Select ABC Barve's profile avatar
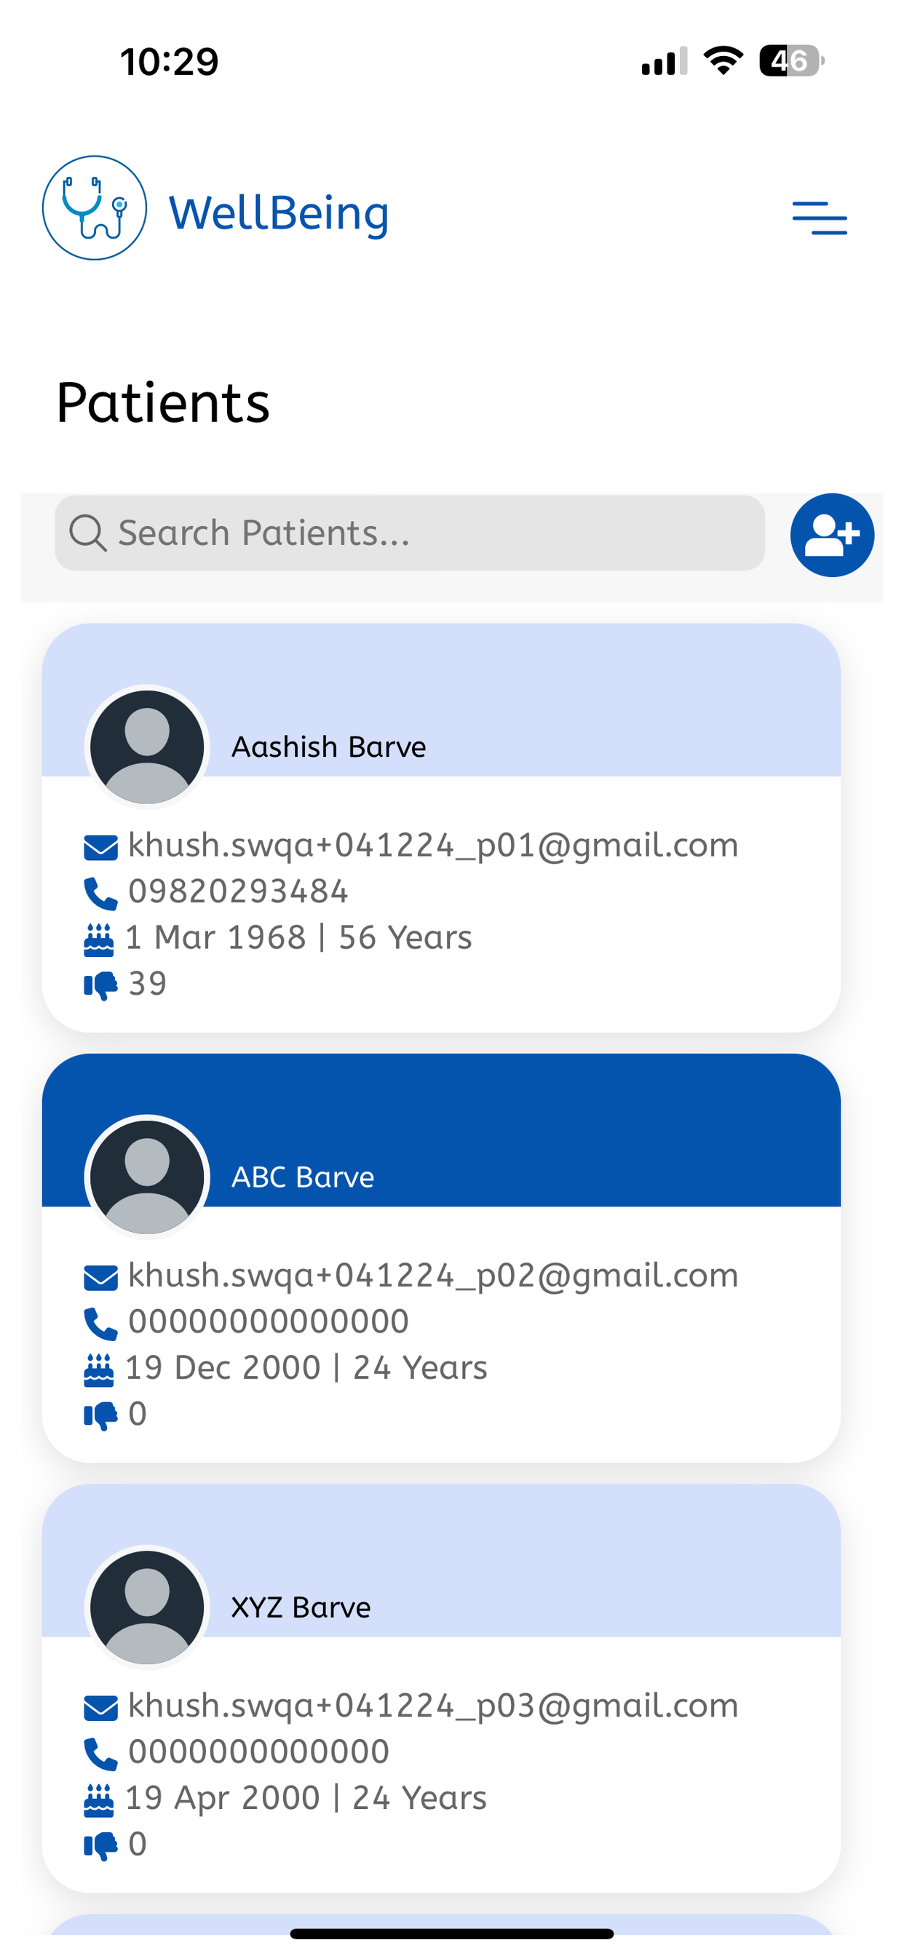 pyautogui.click(x=146, y=1177)
